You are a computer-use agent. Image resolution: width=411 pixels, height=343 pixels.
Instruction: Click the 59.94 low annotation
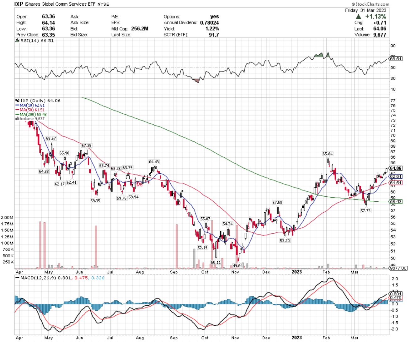tap(133, 197)
